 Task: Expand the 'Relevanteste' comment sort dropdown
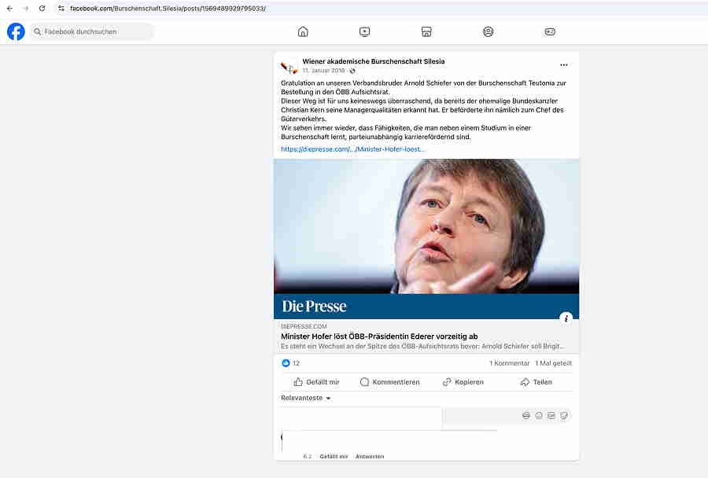pos(306,398)
